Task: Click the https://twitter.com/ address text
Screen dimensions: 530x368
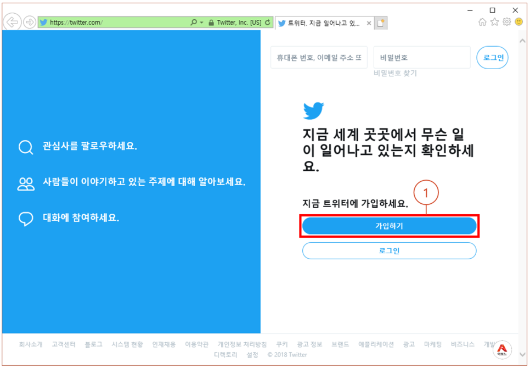Action: pyautogui.click(x=76, y=23)
